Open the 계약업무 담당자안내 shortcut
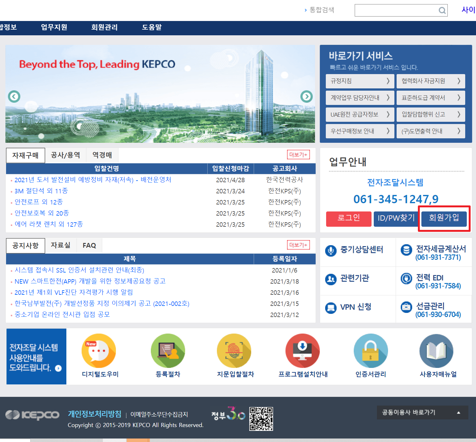The width and height of the screenshot is (476, 442). coord(360,98)
